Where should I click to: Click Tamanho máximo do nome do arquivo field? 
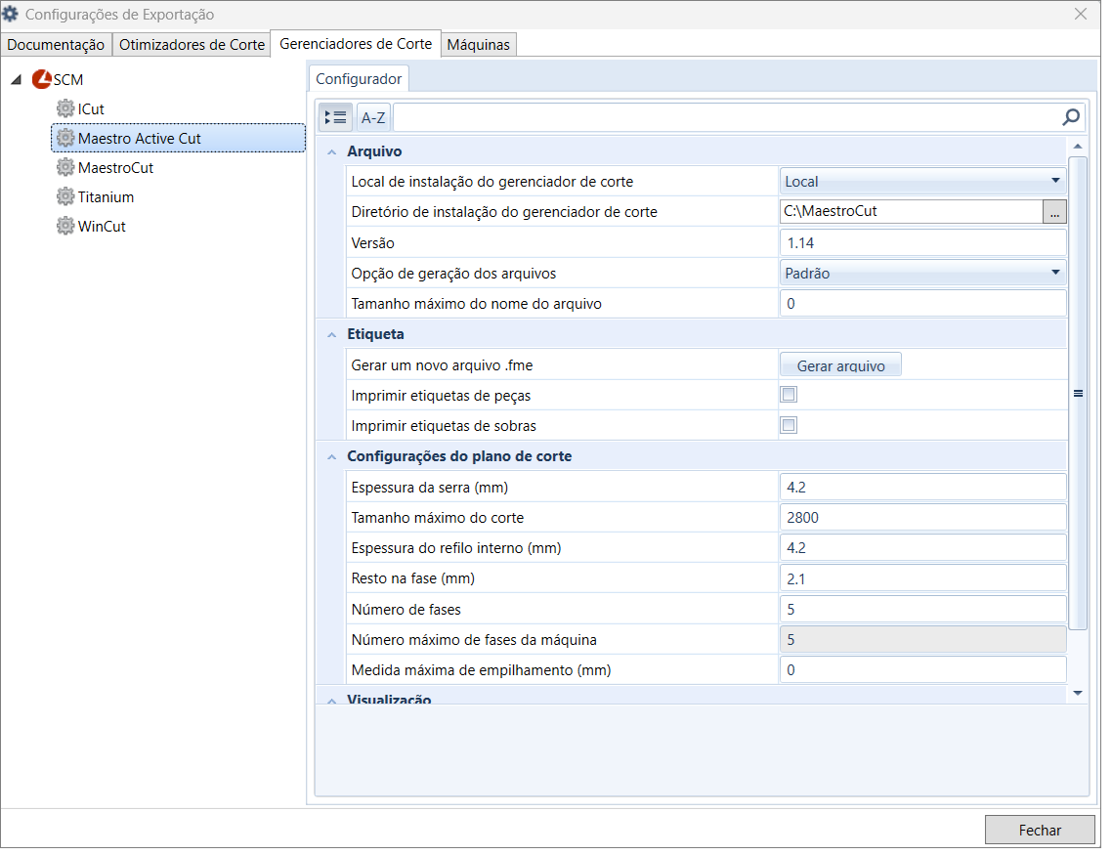click(922, 303)
